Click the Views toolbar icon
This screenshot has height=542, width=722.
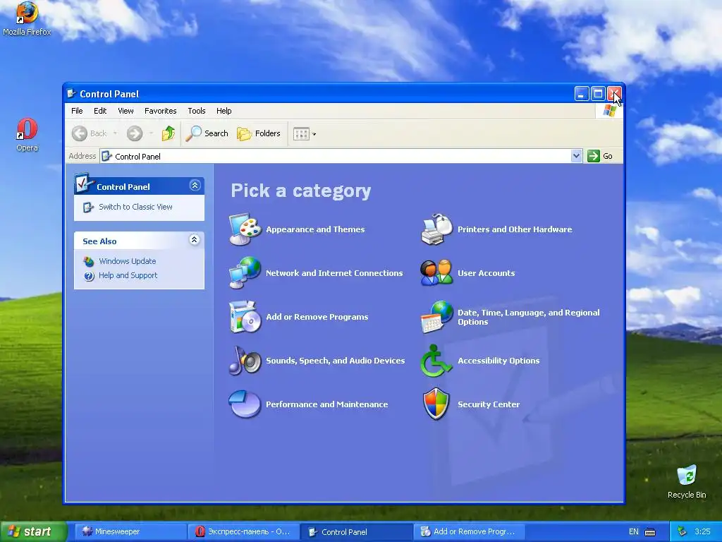pos(301,134)
